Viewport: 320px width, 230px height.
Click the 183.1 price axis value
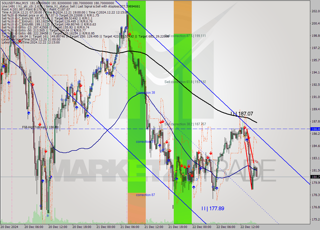(316, 158)
